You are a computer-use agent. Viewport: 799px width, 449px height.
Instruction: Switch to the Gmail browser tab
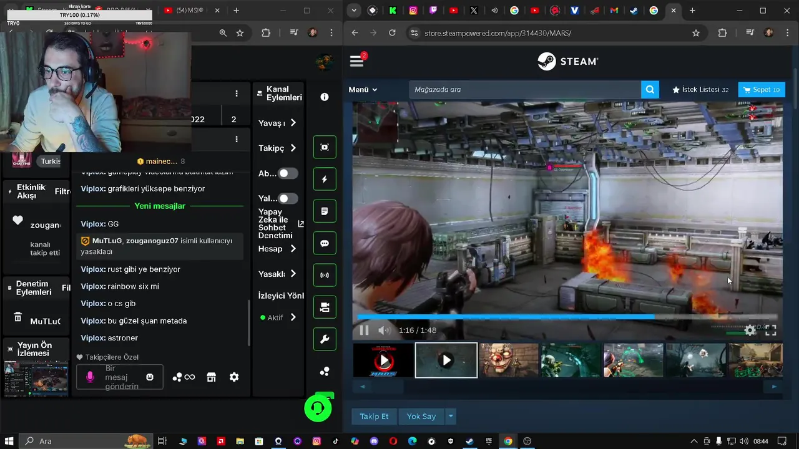[x=614, y=11]
